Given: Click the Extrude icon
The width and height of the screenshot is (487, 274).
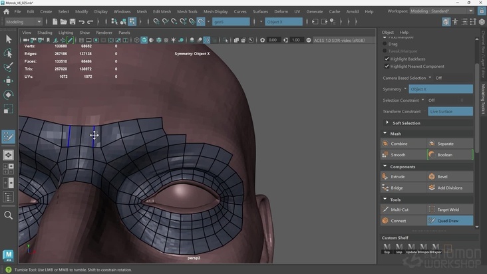Looking at the screenshot, I should tap(385, 176).
